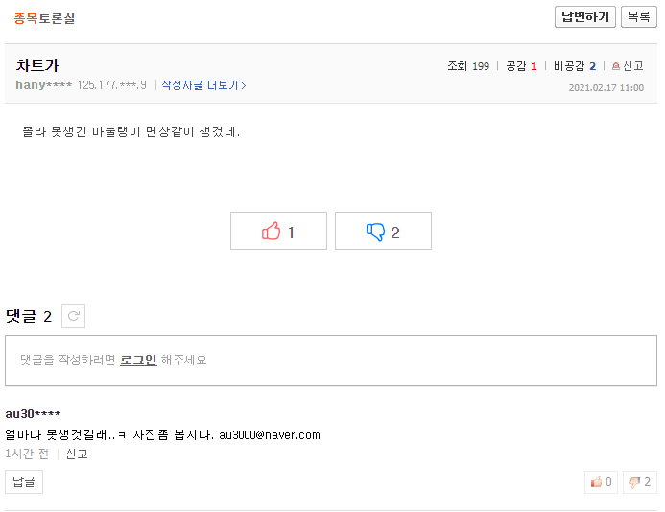Reply to comment with 답글 button
This screenshot has width=665, height=512.
[24, 482]
